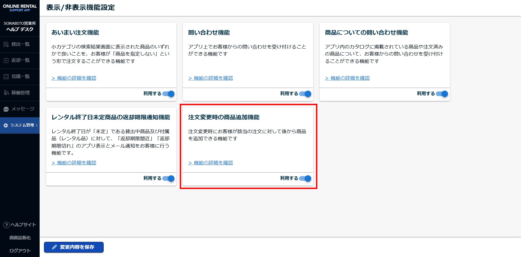Click the メッセージ chat bubble icon
The height and width of the screenshot is (257, 521).
click(x=6, y=109)
